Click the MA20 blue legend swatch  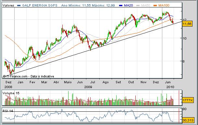click(121, 6)
